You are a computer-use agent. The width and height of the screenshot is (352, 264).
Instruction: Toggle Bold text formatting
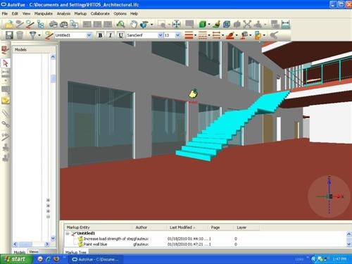click(100, 35)
